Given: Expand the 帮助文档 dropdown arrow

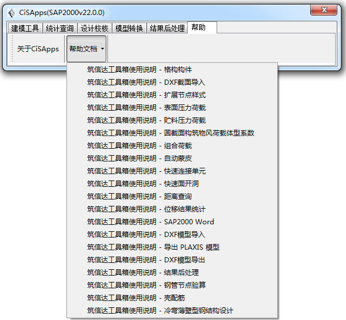Looking at the screenshot, I should point(102,48).
